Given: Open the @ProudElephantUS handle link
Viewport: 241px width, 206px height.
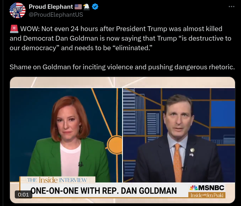Looking at the screenshot, I should click(56, 15).
